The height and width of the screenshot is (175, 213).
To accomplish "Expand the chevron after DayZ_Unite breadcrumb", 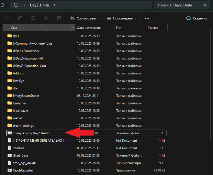I will point(55,5).
